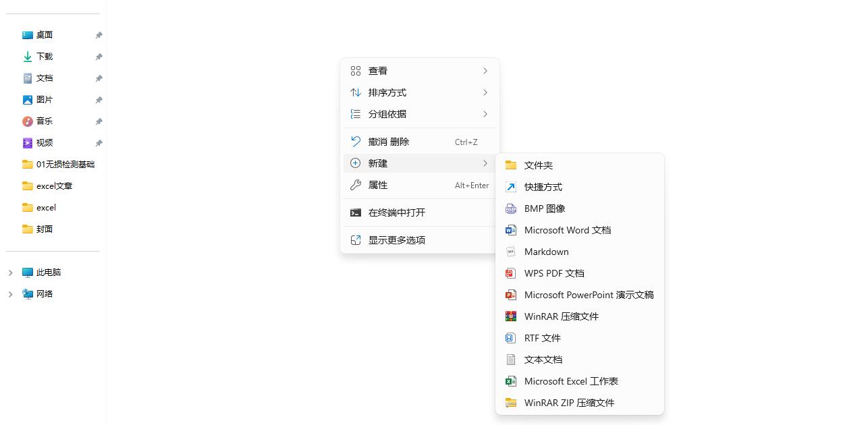Unpin 音乐 using its pin icon
The image size is (868, 425).
tap(99, 121)
